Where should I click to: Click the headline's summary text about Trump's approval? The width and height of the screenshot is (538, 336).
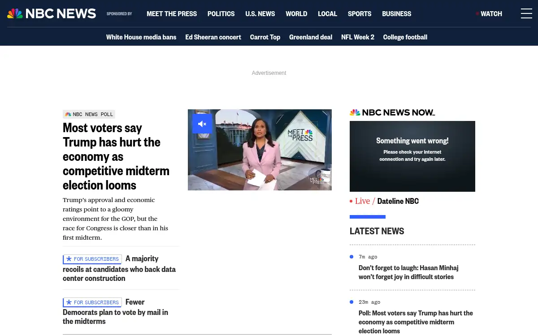point(116,219)
